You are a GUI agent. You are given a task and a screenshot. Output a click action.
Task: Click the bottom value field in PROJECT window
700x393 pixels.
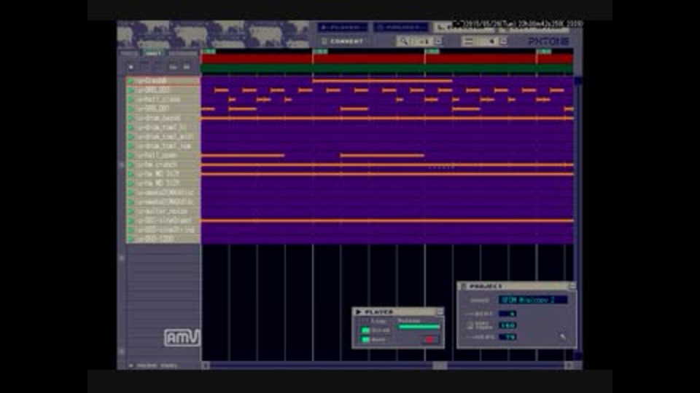tap(507, 337)
